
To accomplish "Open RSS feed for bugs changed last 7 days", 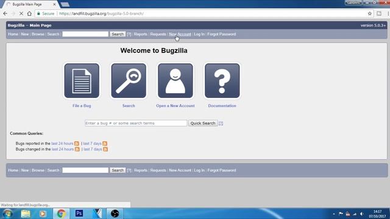I will [x=105, y=149].
